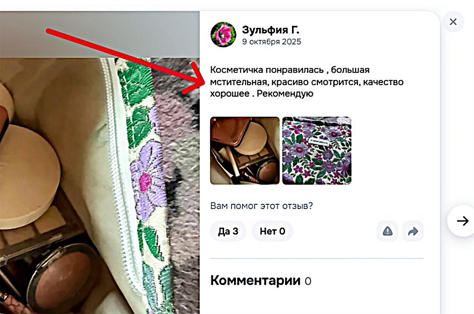Click the 'Вам помог этот отзыв?' text

[262, 206]
